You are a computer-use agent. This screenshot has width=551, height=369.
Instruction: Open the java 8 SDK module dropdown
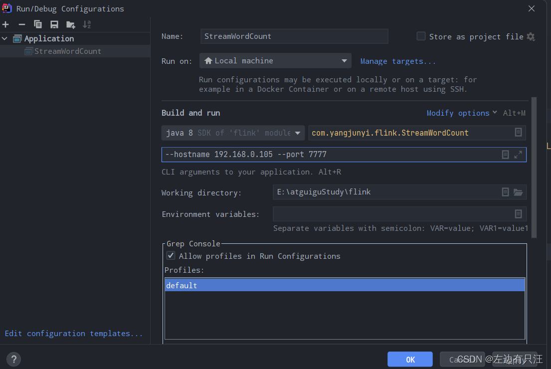233,133
